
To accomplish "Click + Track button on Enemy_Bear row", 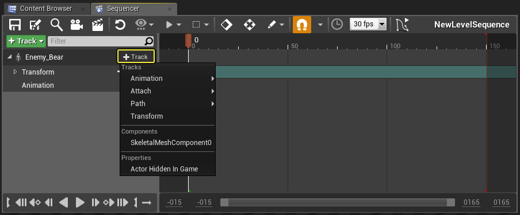I will point(136,57).
